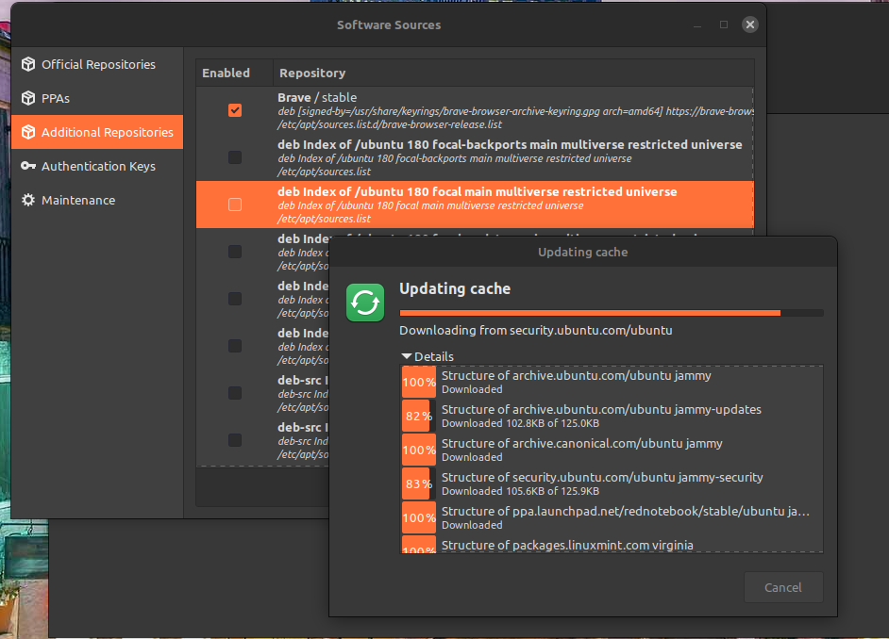This screenshot has height=639, width=889.
Task: Go to the Maintenance section
Action: pos(97,201)
